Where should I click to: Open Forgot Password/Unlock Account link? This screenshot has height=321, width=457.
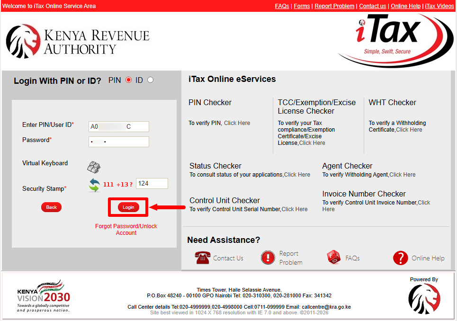(x=126, y=230)
